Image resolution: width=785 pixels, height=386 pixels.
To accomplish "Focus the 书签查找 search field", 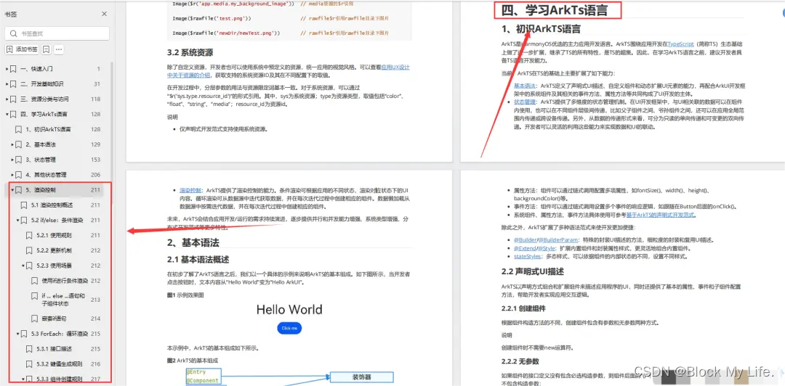I will click(57, 33).
